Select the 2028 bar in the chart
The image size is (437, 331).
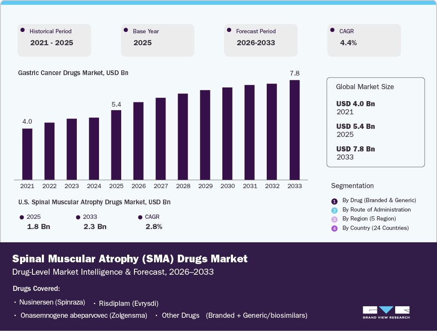[183, 136]
